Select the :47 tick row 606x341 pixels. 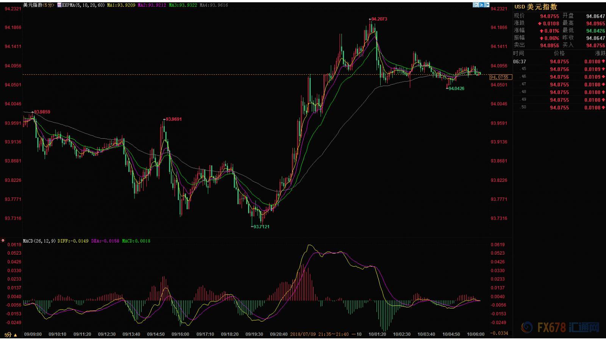[559, 84]
